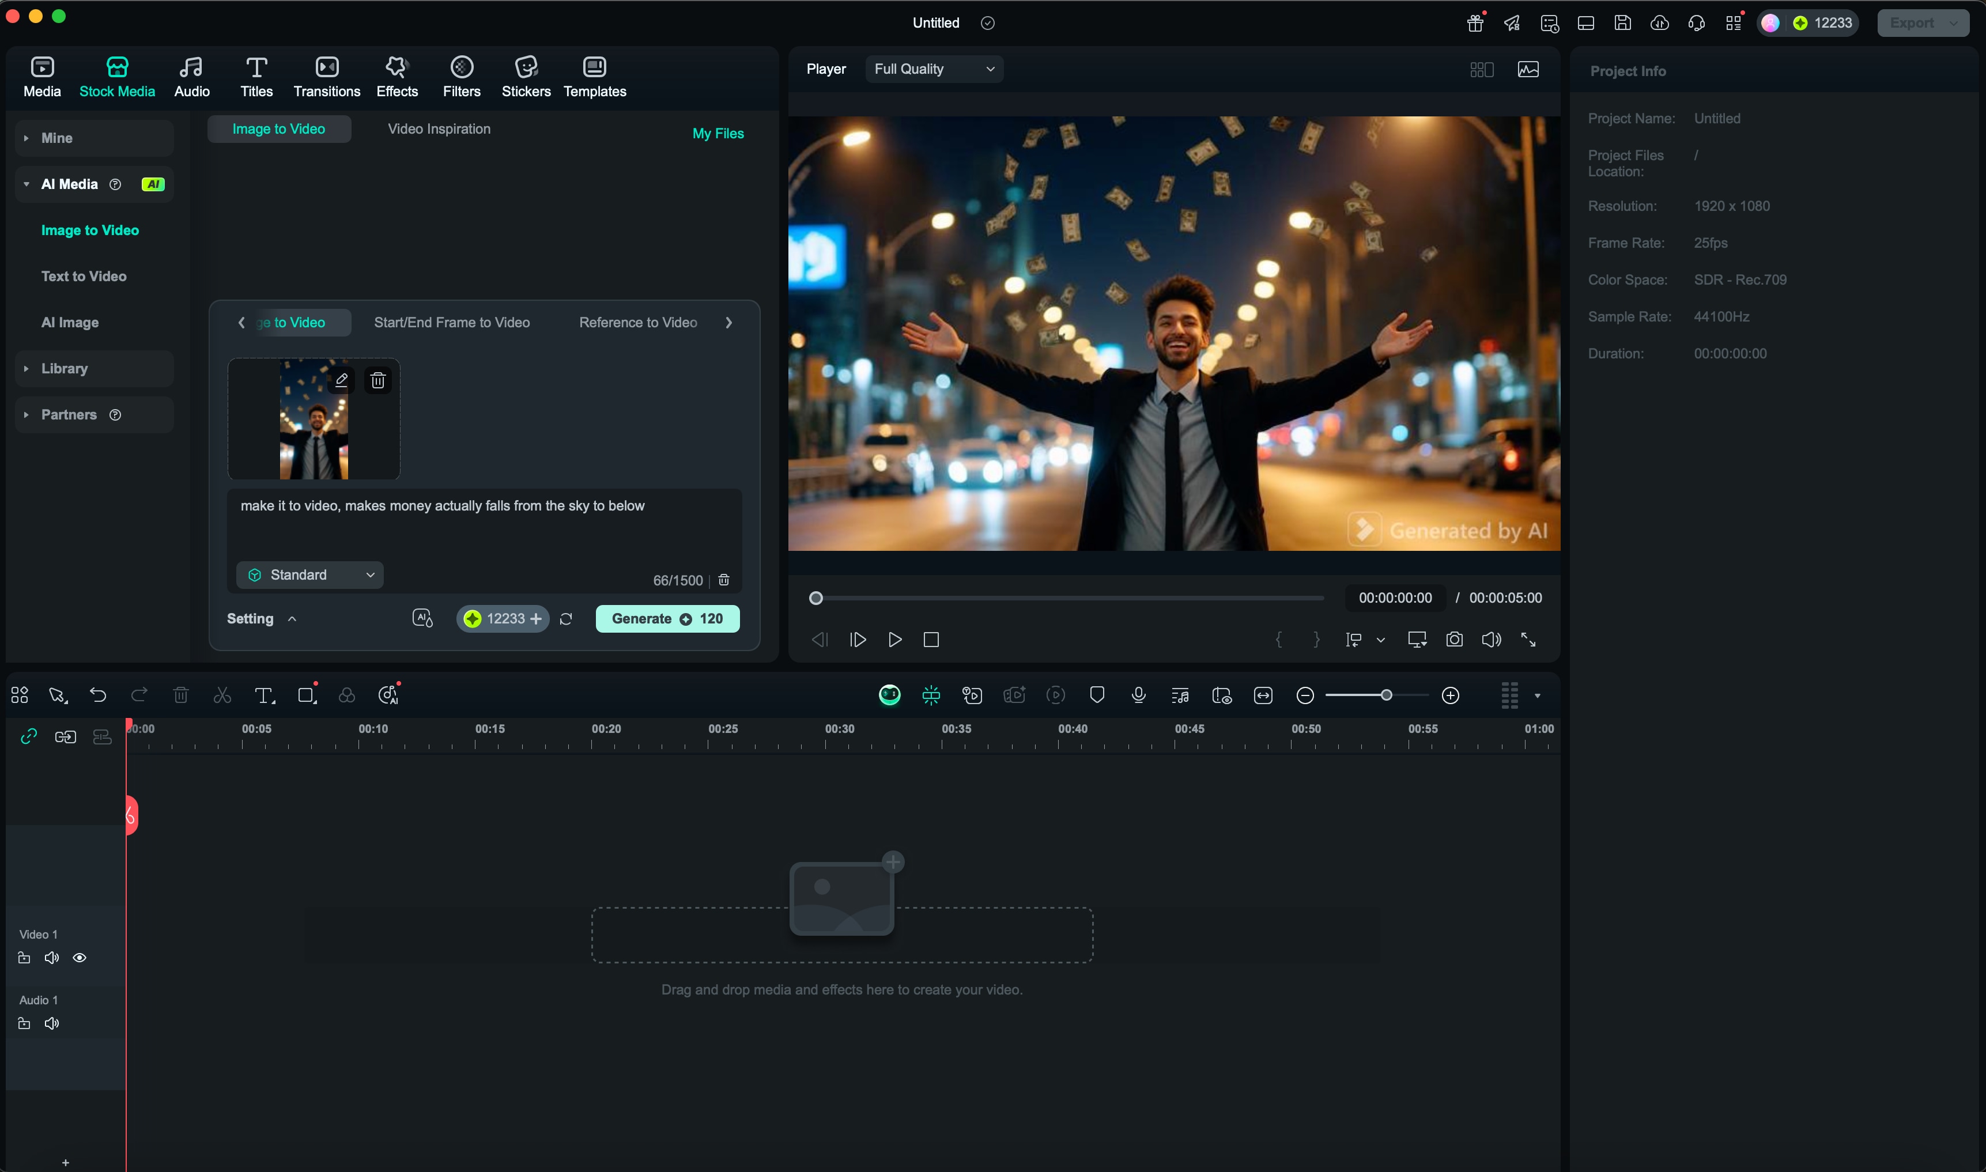Viewport: 1986px width, 1172px height.
Task: Click the marker shield icon
Action: click(x=1096, y=695)
